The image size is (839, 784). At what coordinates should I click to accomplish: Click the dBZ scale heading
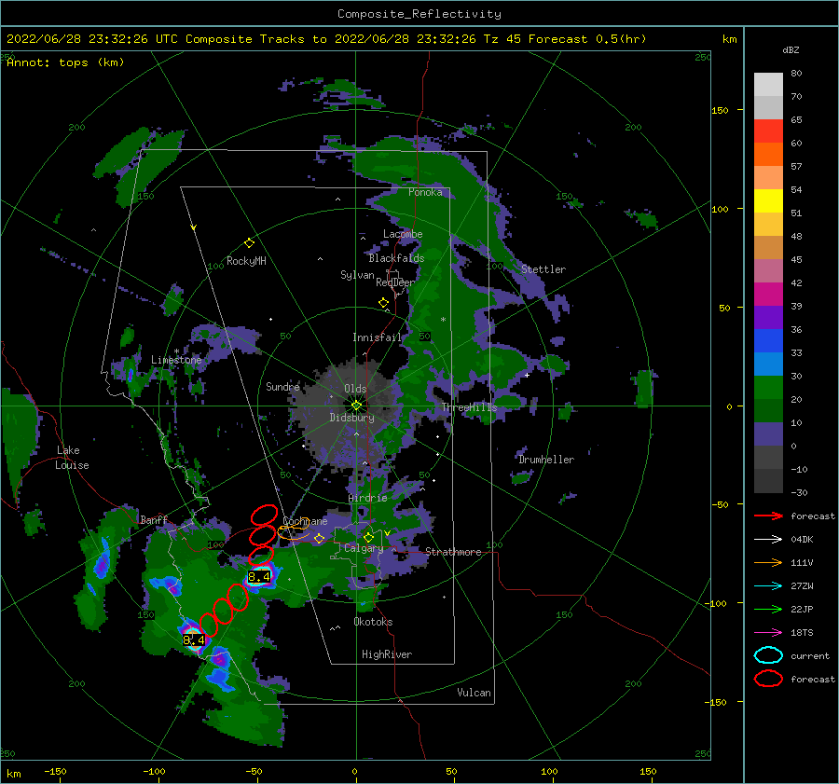point(791,50)
